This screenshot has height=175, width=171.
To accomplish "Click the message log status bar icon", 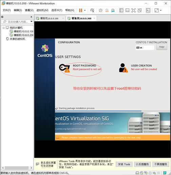I will coord(165,173).
